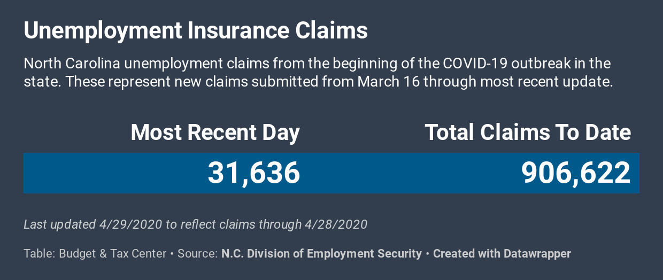This screenshot has height=280, width=663.
Task: Click the Table label in the footer
Action: pyautogui.click(x=38, y=253)
